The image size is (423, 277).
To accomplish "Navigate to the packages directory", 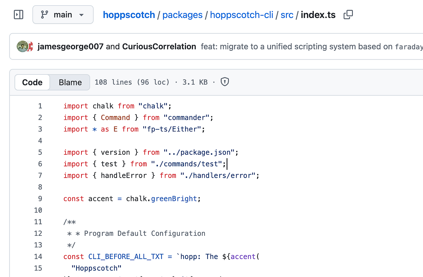I will coord(182,15).
